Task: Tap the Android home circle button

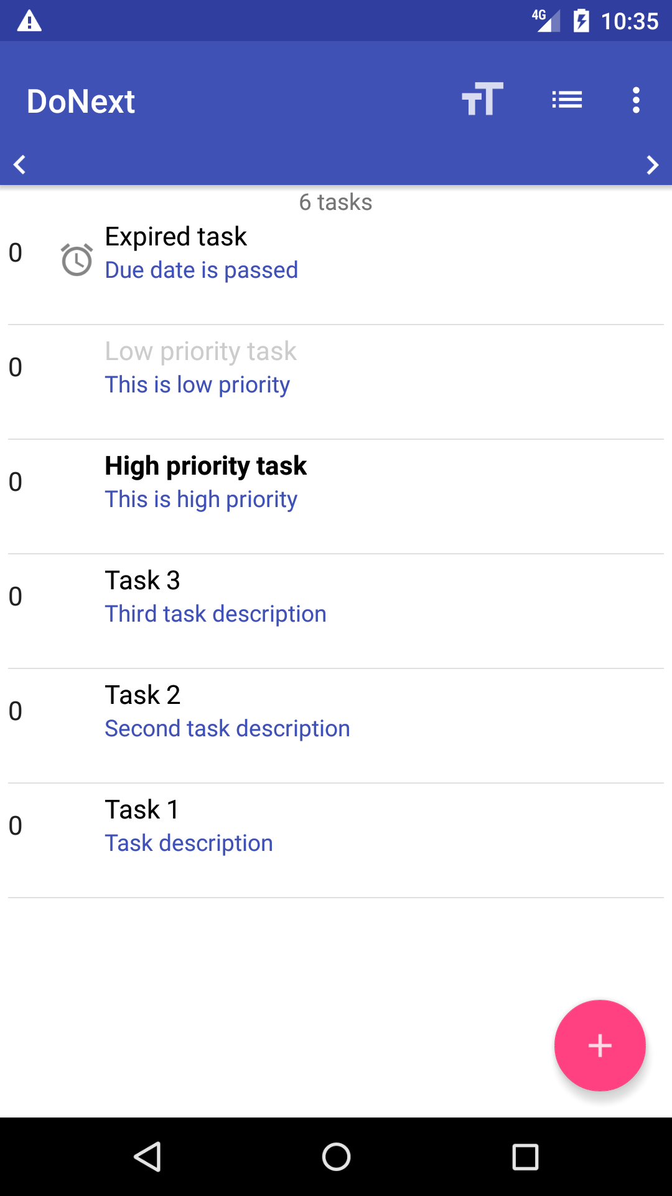Action: click(x=336, y=1157)
